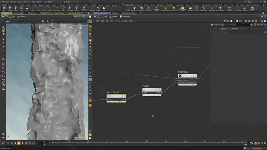Image resolution: width=267 pixels, height=150 pixels.
Task: Add a Portal Light from shelf
Action: [x=212, y=9]
